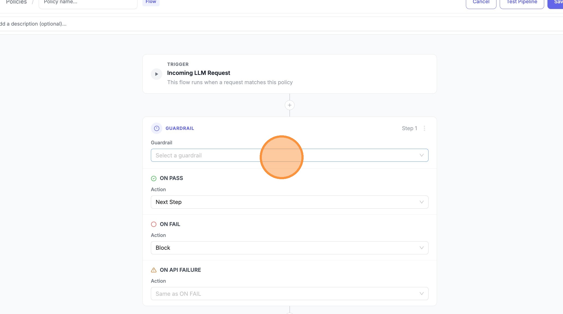Click the Save button

pos(558,2)
